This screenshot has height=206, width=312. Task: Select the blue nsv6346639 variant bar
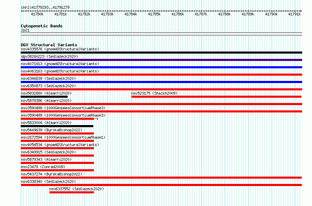(x=161, y=82)
